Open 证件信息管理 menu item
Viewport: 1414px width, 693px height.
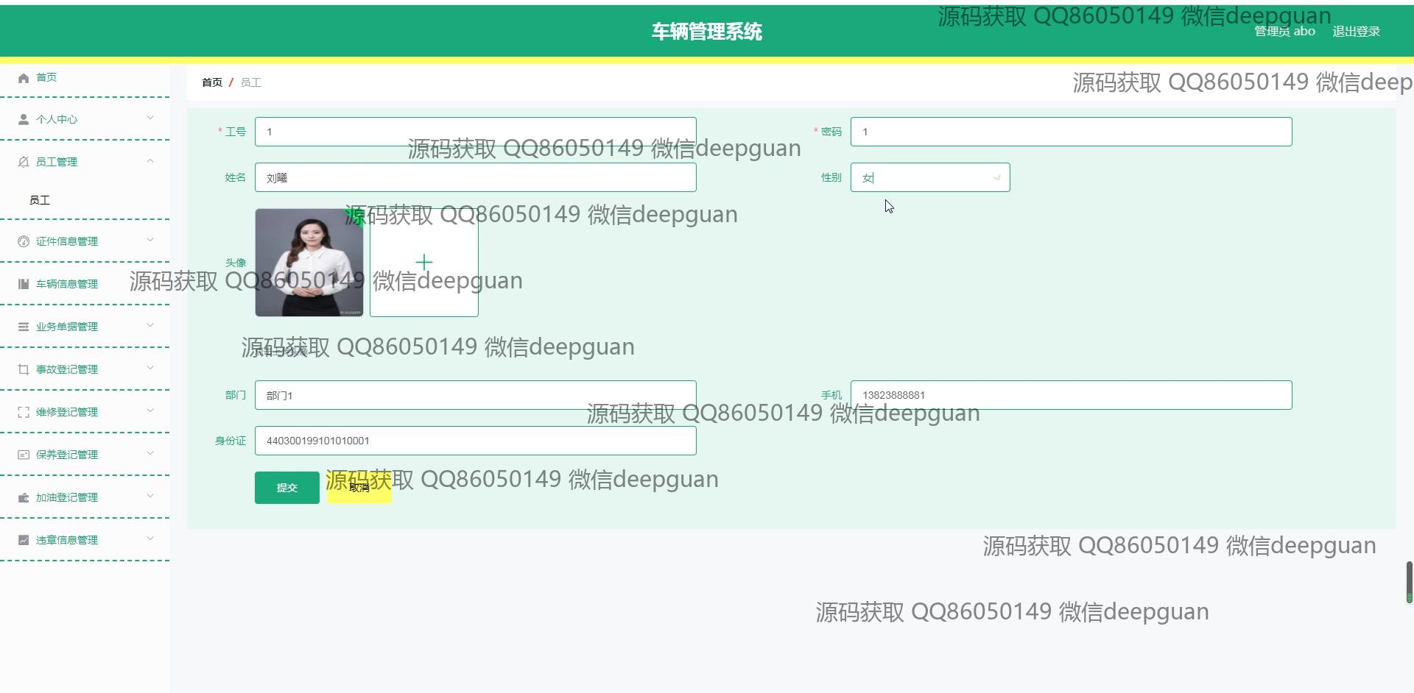pyautogui.click(x=85, y=241)
